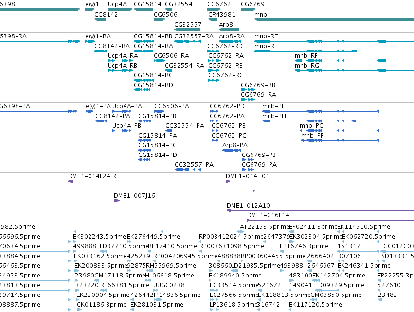The image size is (414, 312).
Task: Select EST EK246341.5prime
Action: [364, 266]
